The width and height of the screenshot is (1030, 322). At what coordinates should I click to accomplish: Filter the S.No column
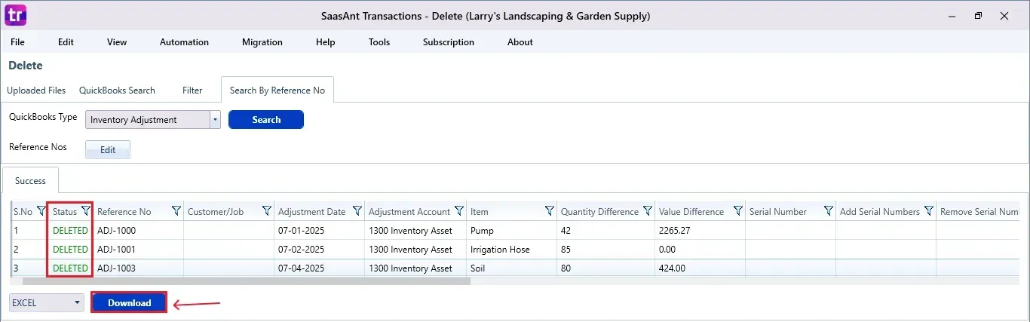[41, 212]
